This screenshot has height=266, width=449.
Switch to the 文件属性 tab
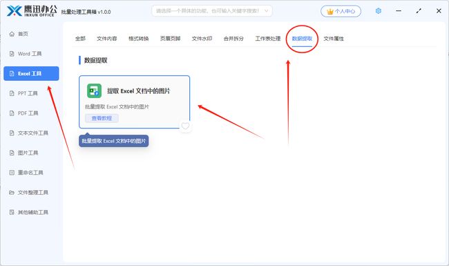tap(334, 39)
